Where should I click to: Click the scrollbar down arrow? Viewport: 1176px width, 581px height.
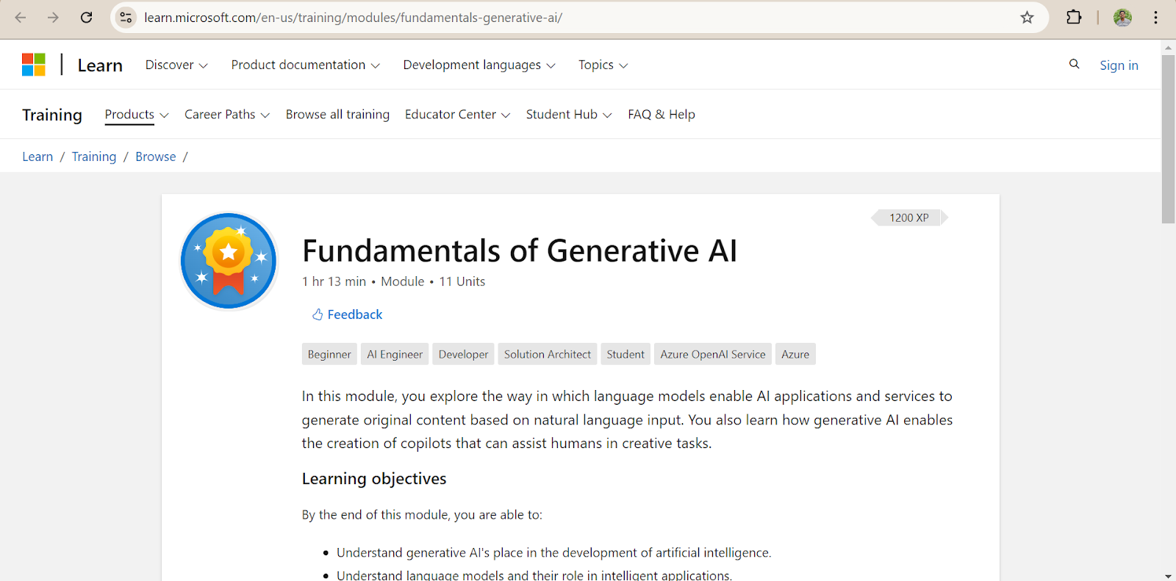pyautogui.click(x=1168, y=576)
